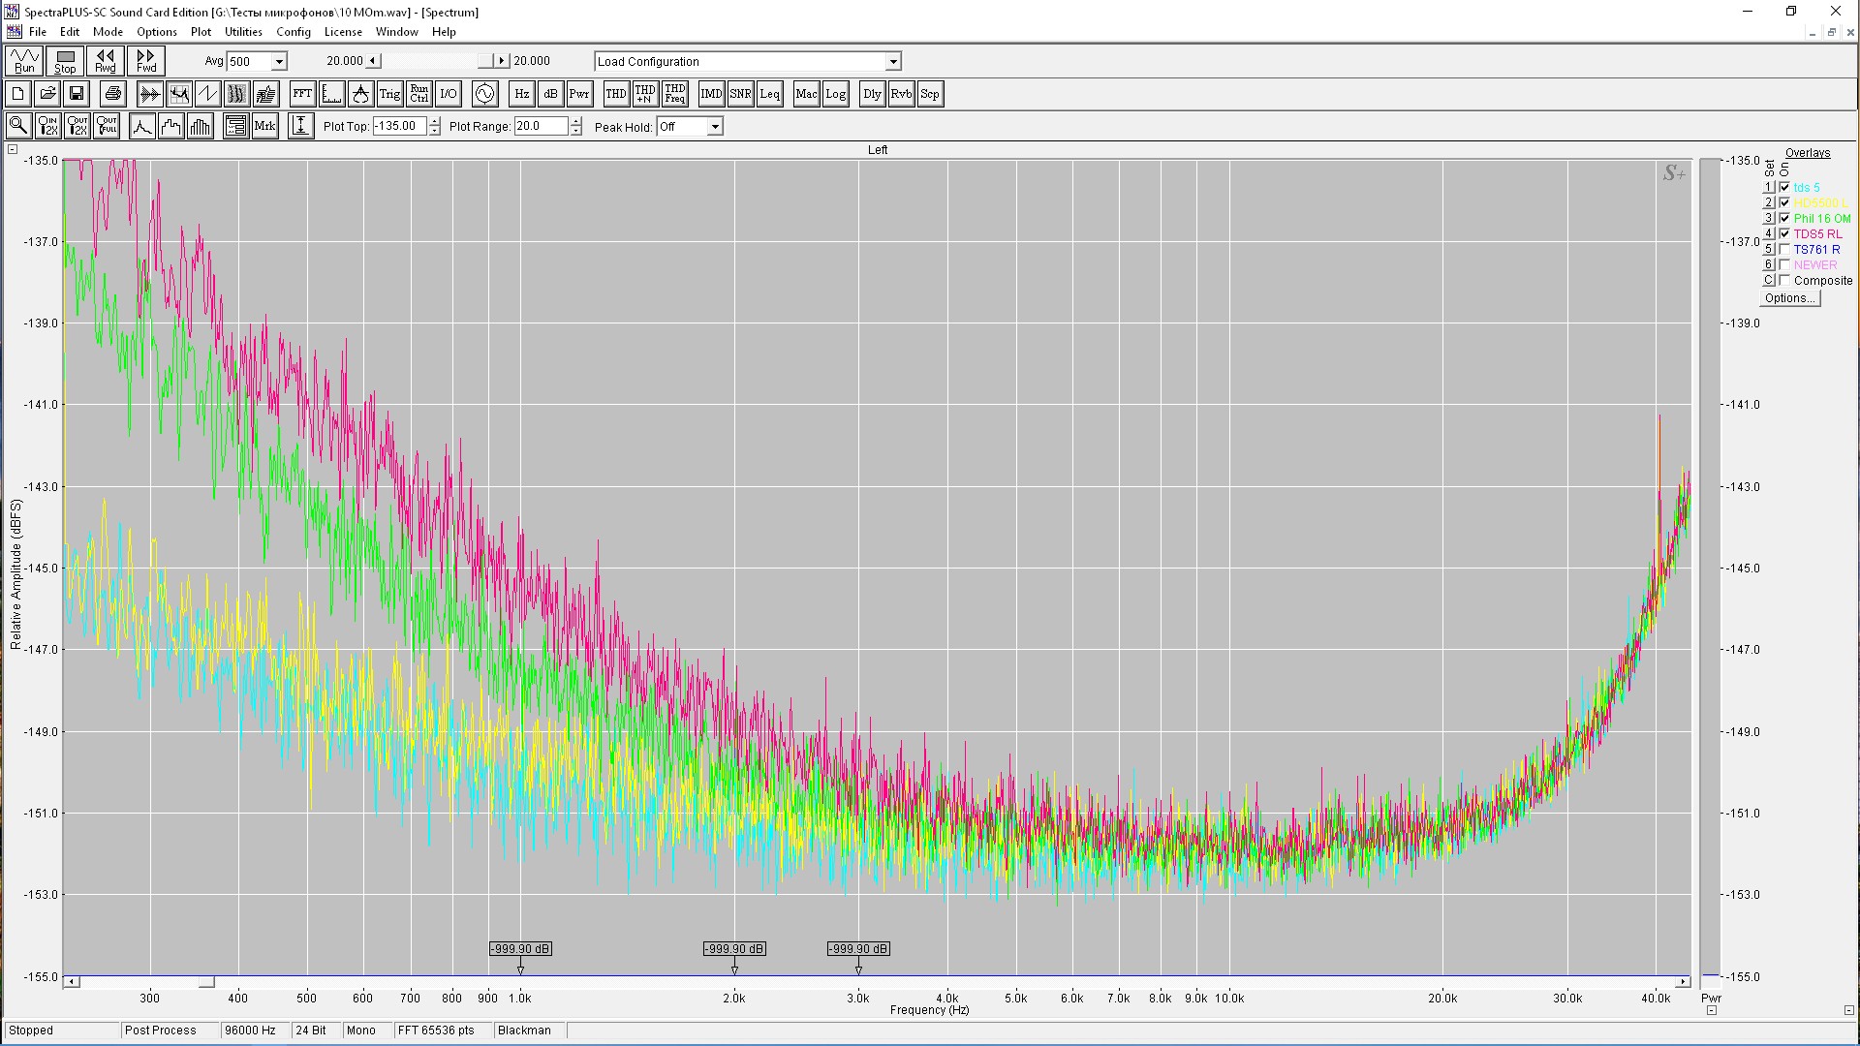Image resolution: width=1860 pixels, height=1046 pixels.
Task: Uncheck the tds 5 overlay checkbox
Action: point(1784,188)
